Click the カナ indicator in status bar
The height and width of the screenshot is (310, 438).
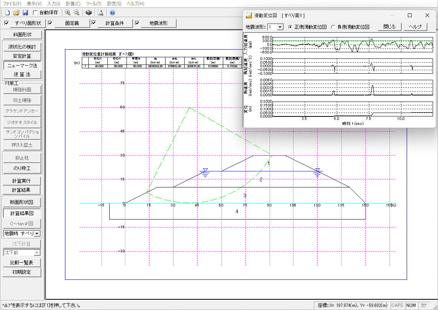coord(424,305)
